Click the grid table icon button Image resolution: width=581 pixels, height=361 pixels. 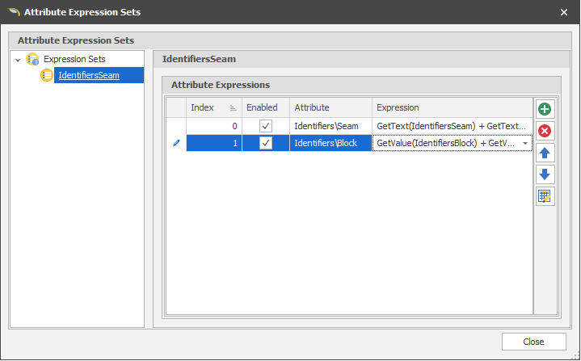click(545, 196)
